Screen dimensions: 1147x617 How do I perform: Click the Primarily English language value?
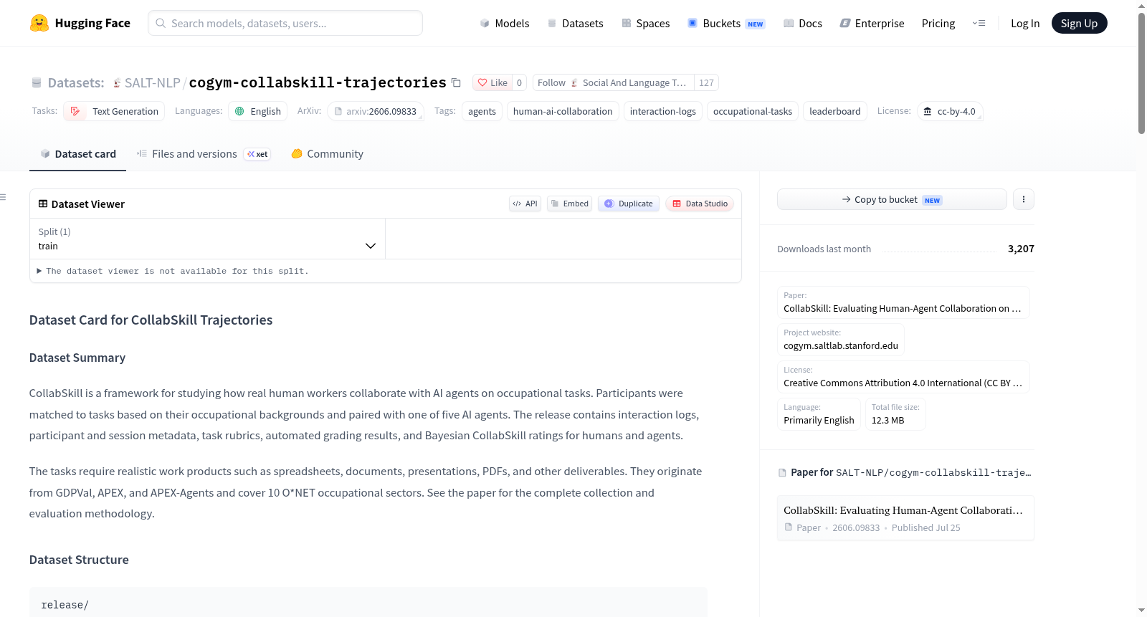pyautogui.click(x=819, y=420)
